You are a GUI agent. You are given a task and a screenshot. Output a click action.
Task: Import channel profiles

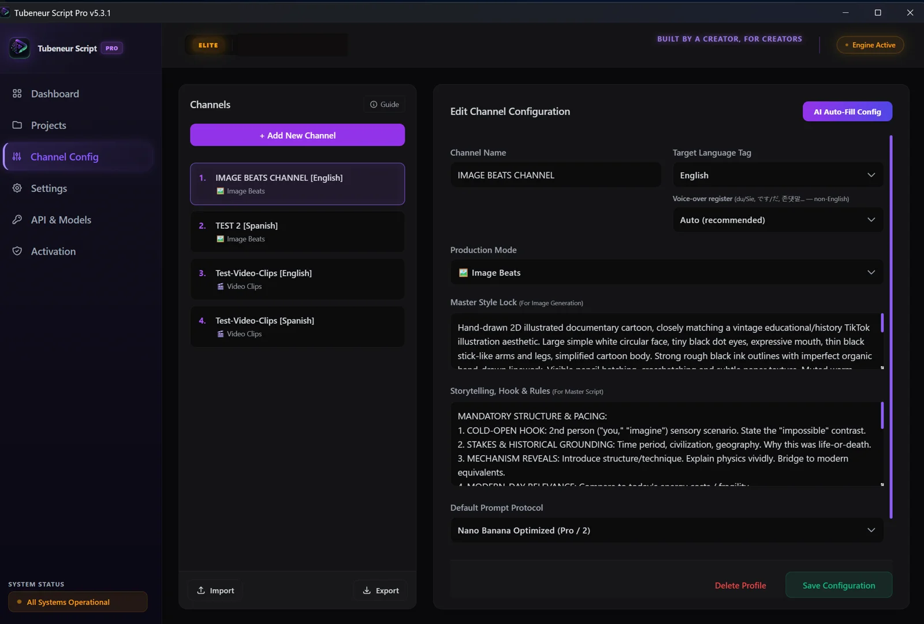(x=215, y=590)
